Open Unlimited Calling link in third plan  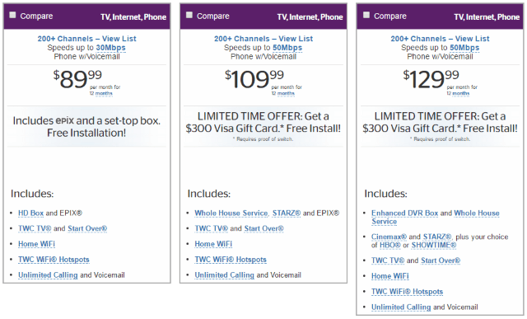401,307
